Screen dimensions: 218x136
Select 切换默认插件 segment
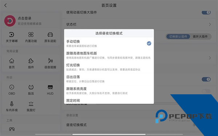pos(178,37)
